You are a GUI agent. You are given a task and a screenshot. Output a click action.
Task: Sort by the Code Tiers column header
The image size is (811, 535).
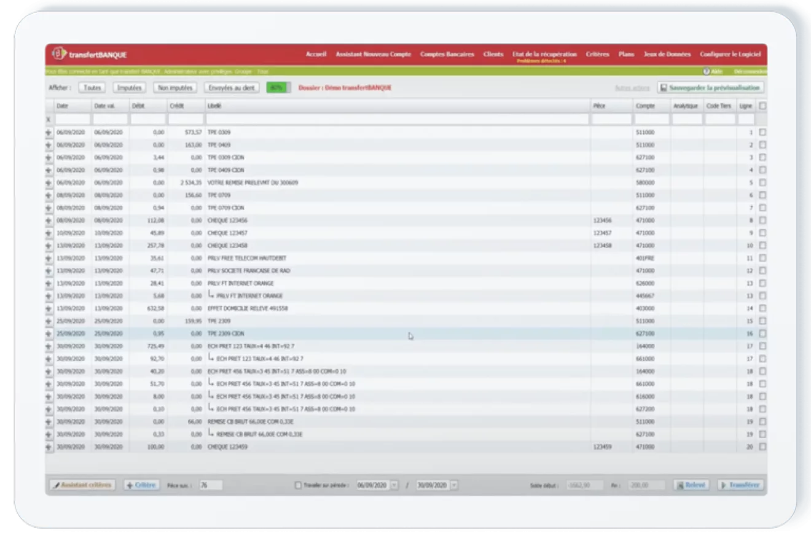(720, 106)
